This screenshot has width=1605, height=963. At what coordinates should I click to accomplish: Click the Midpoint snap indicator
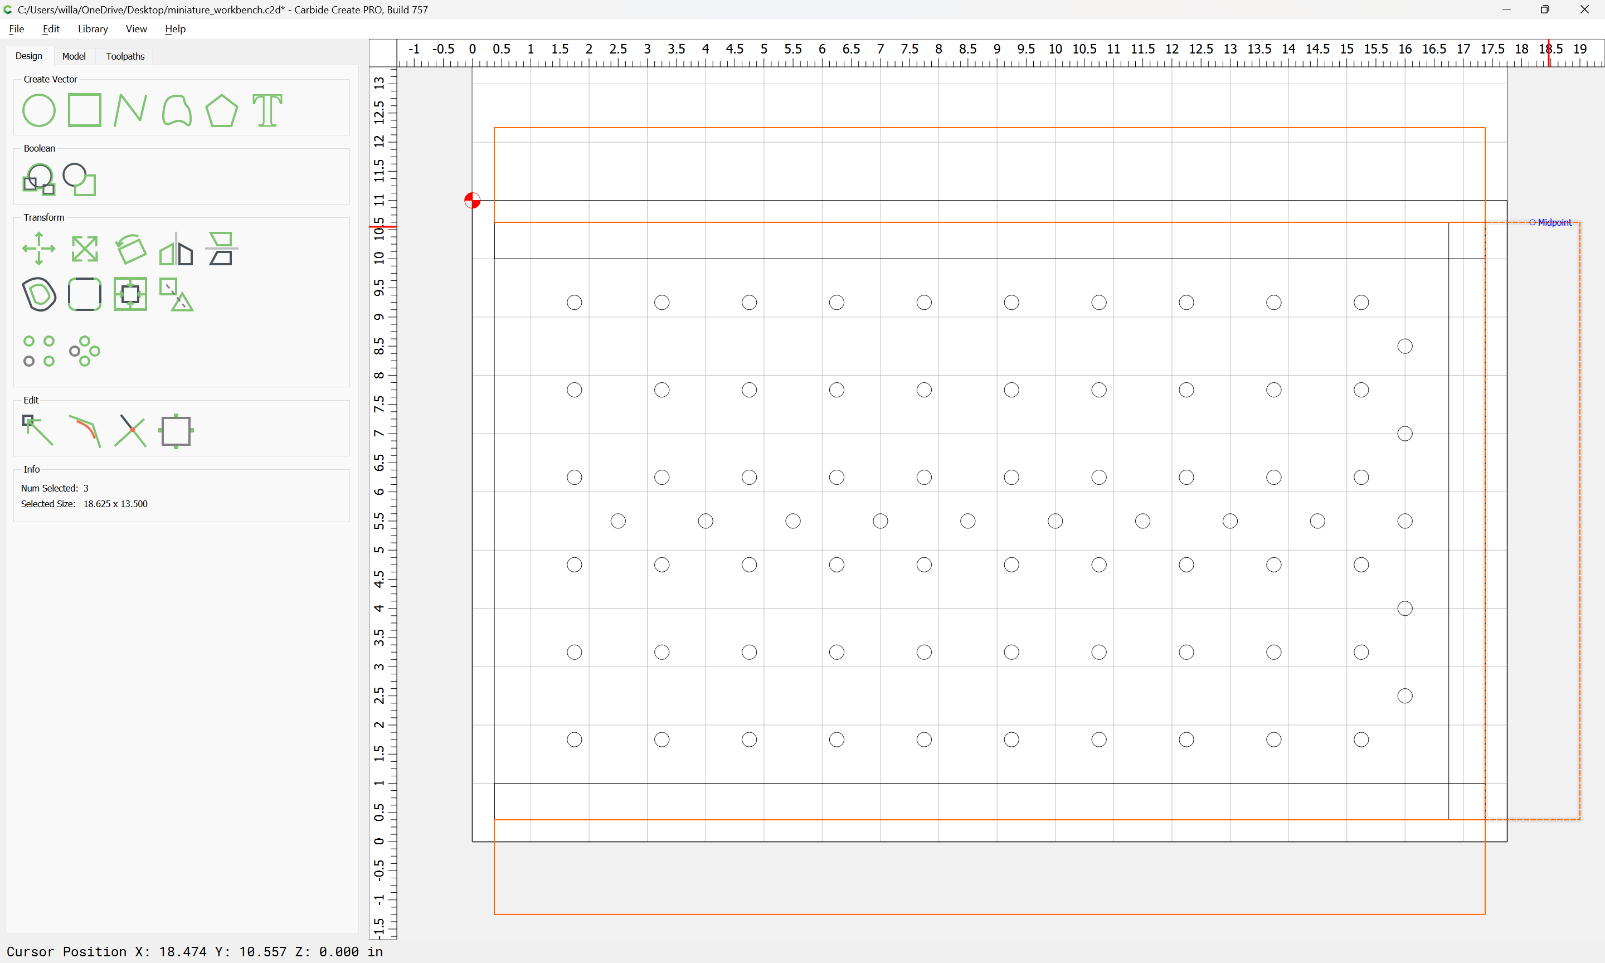point(1550,222)
